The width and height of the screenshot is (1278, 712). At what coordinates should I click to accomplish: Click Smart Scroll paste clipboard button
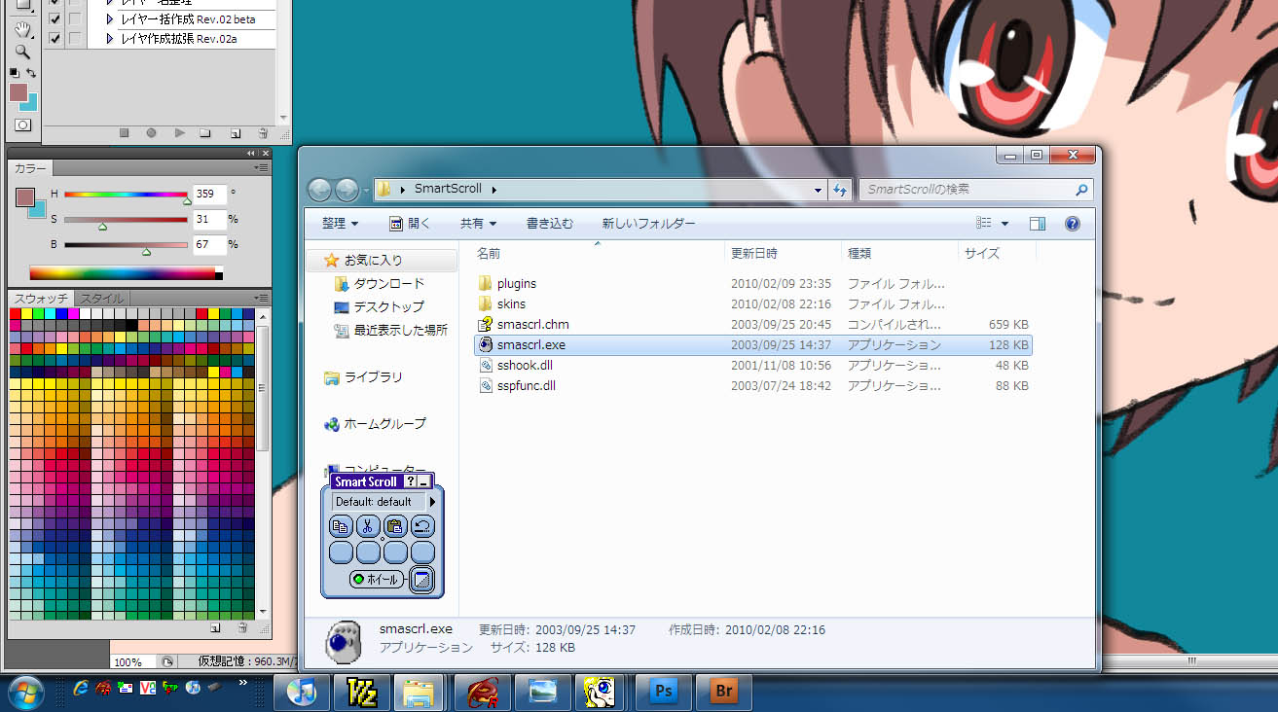click(395, 526)
